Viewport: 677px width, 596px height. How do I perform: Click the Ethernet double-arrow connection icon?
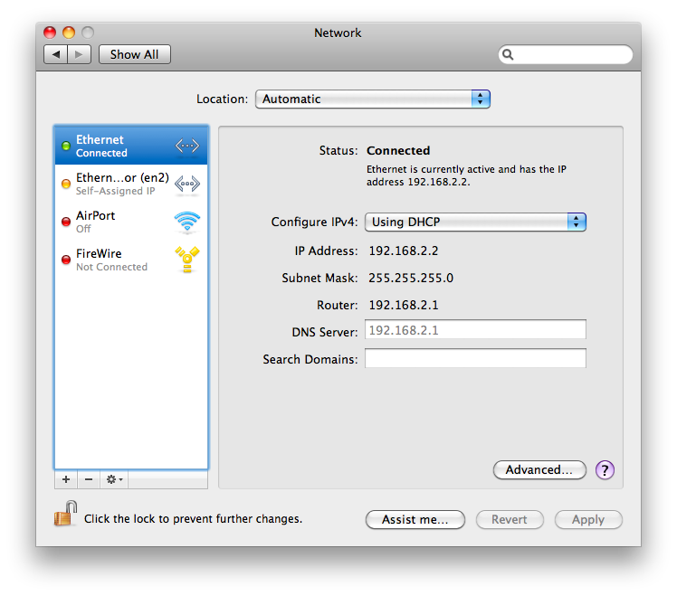(x=186, y=146)
